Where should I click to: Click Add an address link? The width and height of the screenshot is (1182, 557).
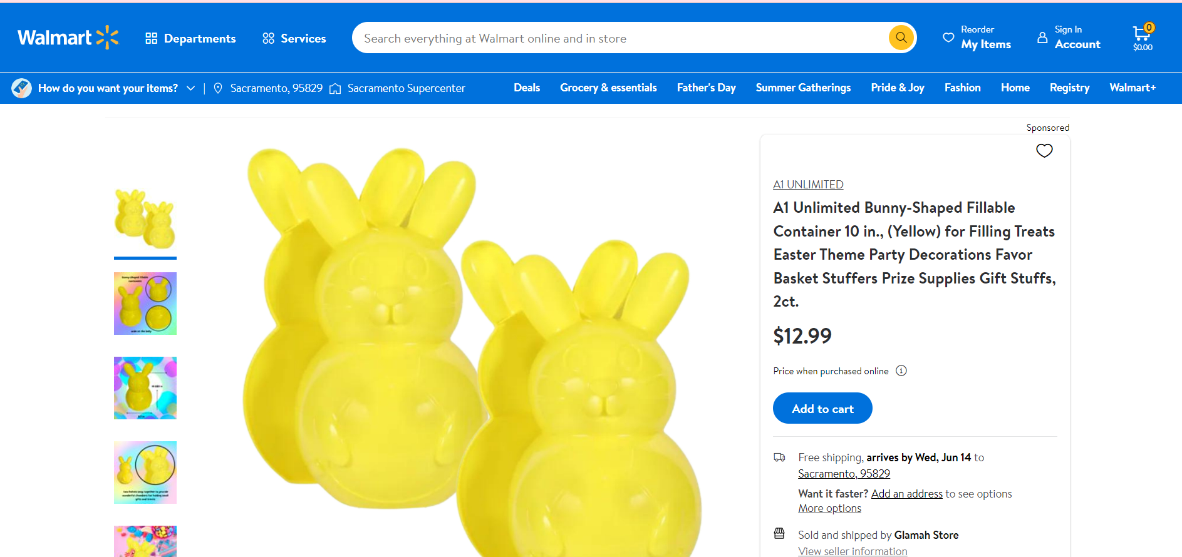point(906,494)
